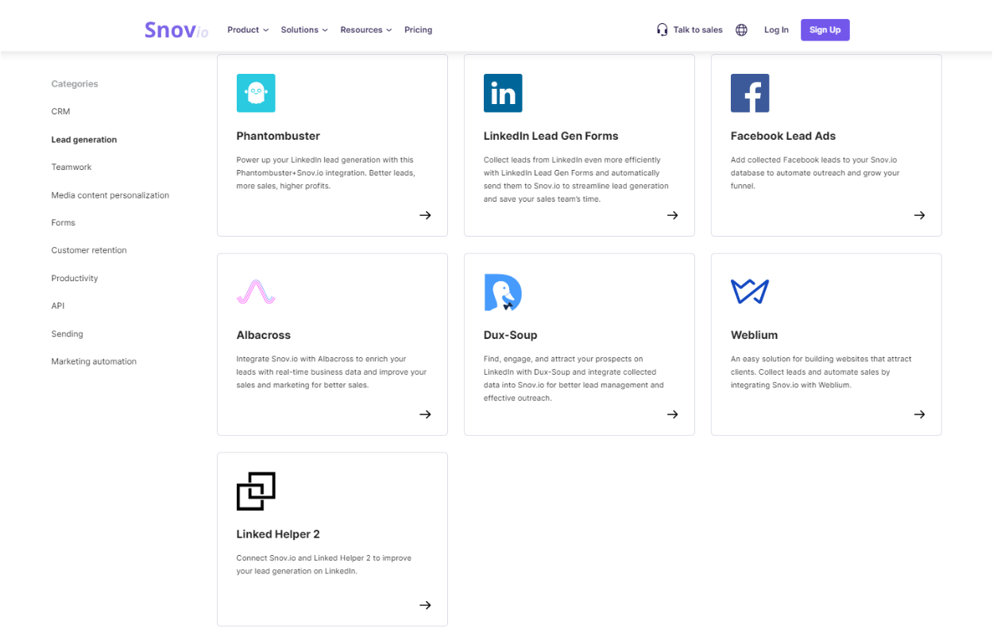Click the Phantombuster ghost icon
The image size is (993, 636).
pyautogui.click(x=256, y=93)
